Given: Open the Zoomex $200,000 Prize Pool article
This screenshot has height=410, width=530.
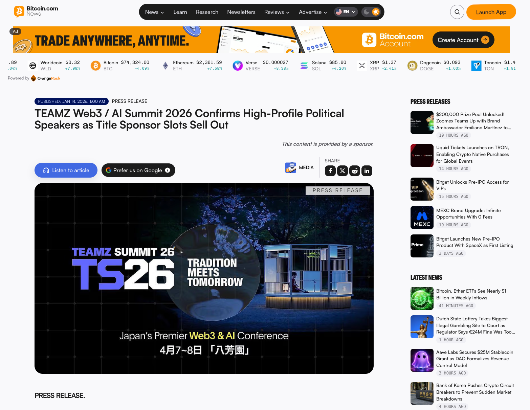Looking at the screenshot, I should point(473,121).
